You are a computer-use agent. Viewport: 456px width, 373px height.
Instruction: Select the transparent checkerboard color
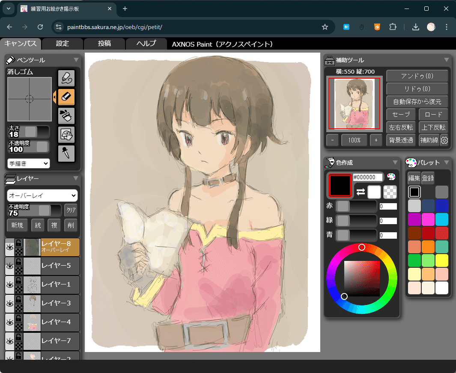click(390, 192)
